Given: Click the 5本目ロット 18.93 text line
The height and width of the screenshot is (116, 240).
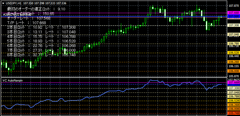Looking at the screenshot, I should click(41, 41).
